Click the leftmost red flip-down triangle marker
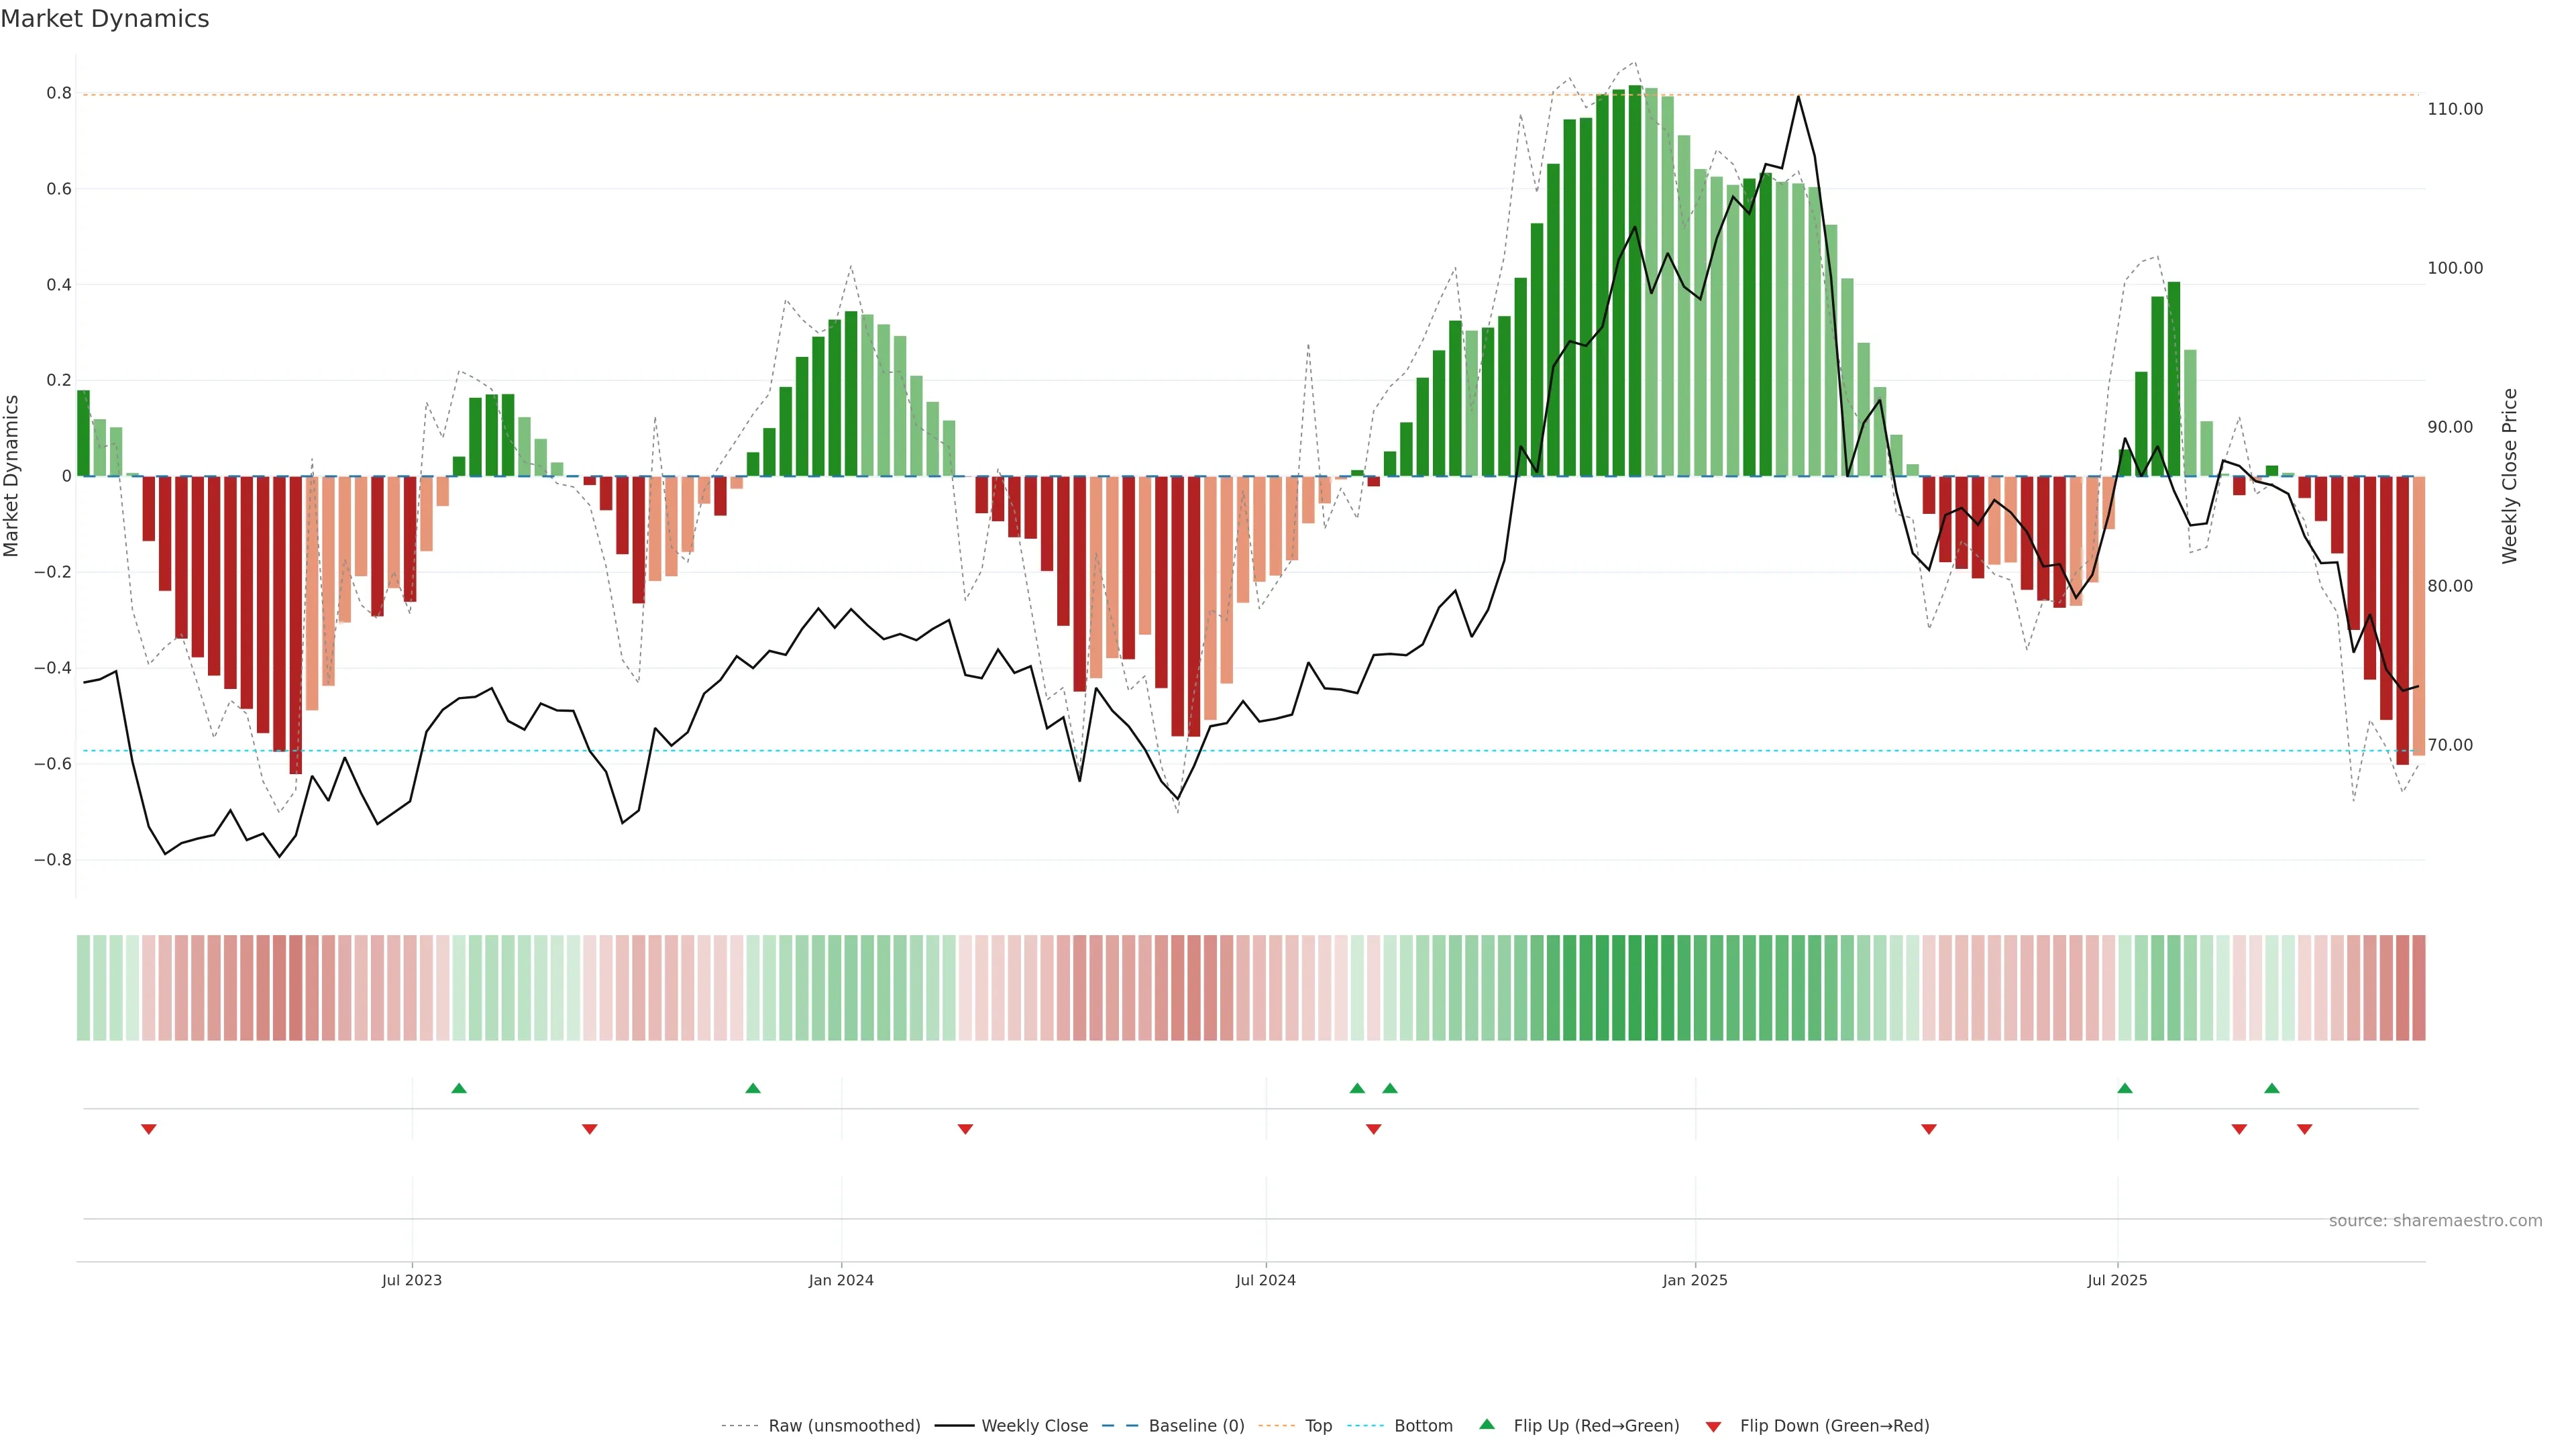 click(149, 1129)
